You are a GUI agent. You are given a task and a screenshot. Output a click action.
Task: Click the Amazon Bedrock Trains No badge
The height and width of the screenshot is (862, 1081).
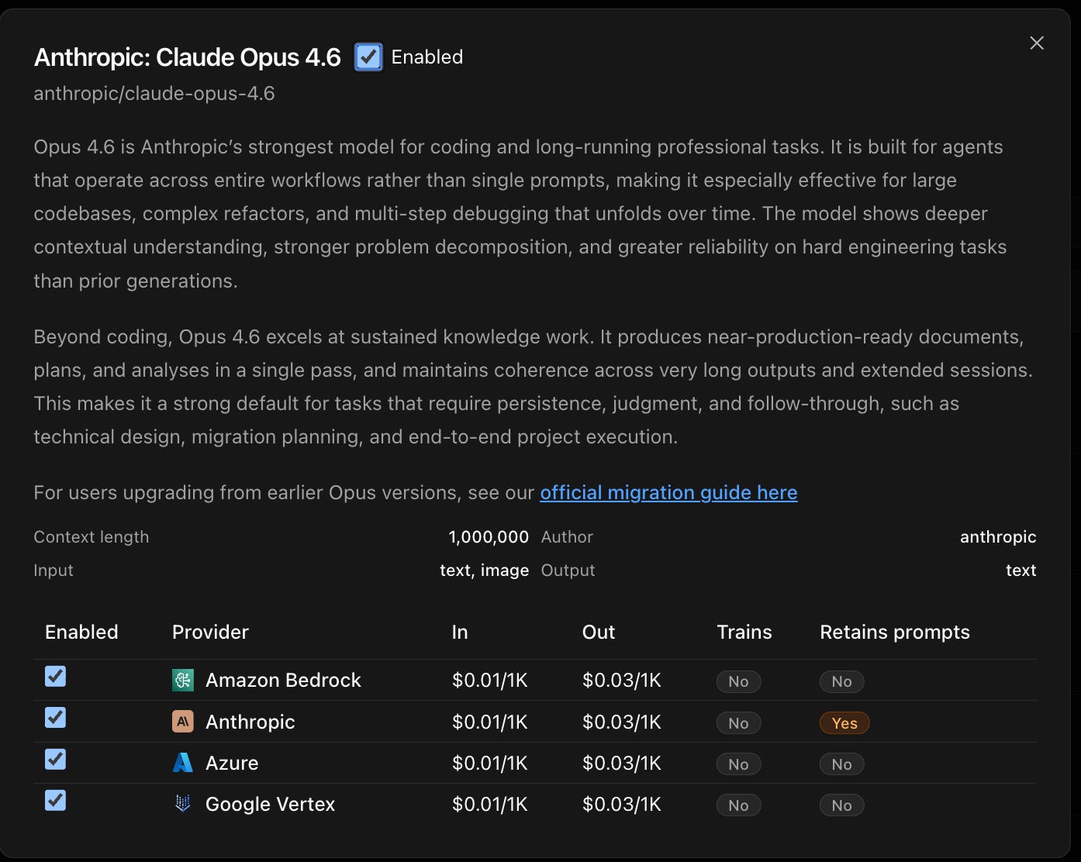coord(738,681)
